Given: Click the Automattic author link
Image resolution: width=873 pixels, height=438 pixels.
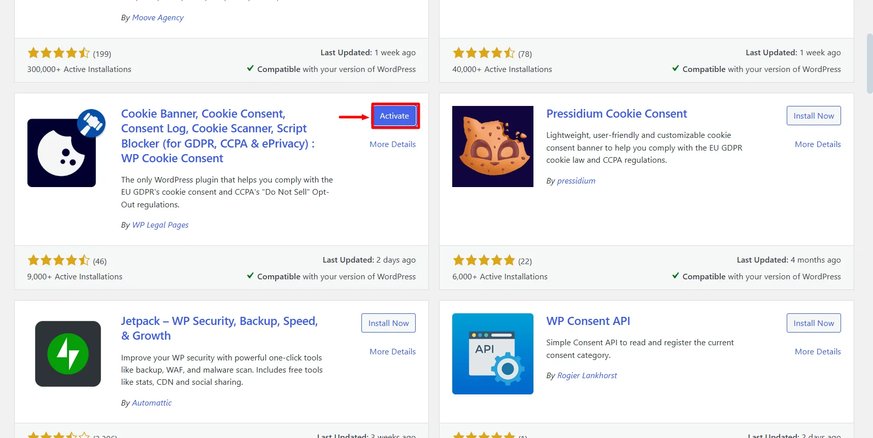Looking at the screenshot, I should pyautogui.click(x=152, y=403).
